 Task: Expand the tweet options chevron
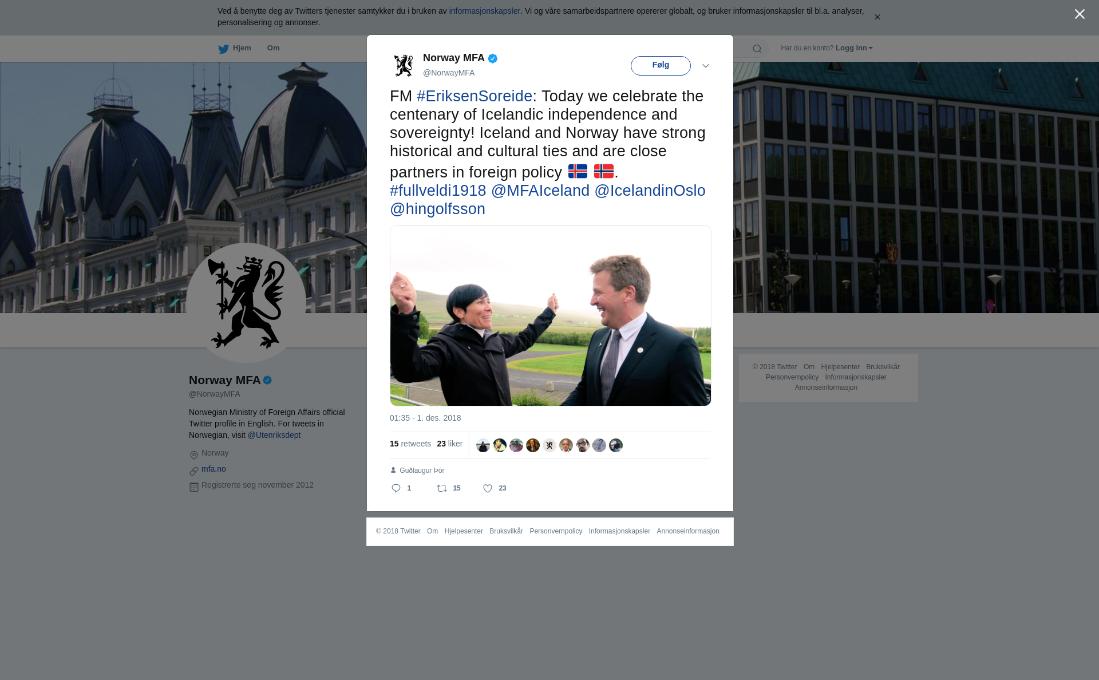[x=706, y=66]
